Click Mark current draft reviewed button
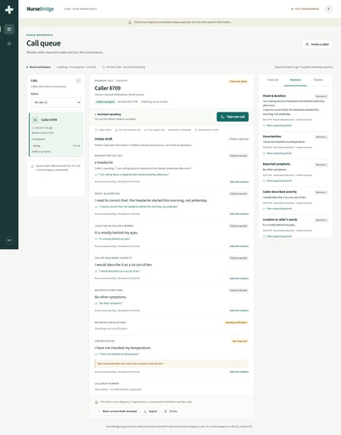 coord(117,411)
